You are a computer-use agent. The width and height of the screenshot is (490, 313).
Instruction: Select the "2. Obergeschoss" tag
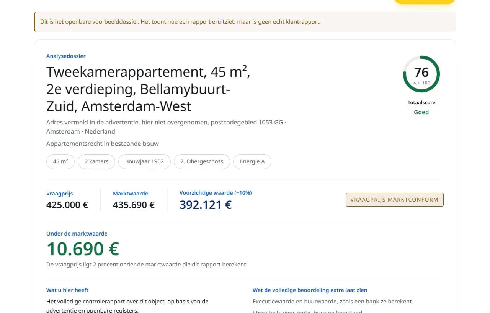(x=202, y=161)
